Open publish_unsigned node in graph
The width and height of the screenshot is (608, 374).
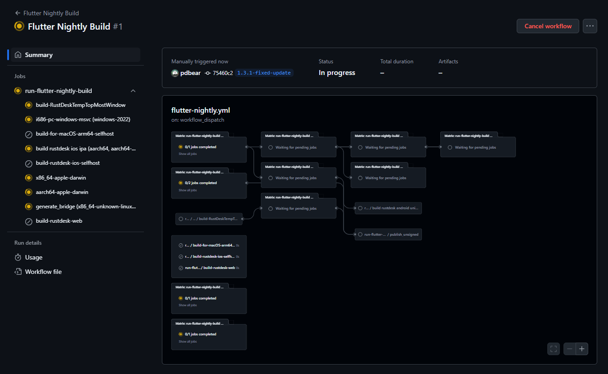pyautogui.click(x=388, y=234)
